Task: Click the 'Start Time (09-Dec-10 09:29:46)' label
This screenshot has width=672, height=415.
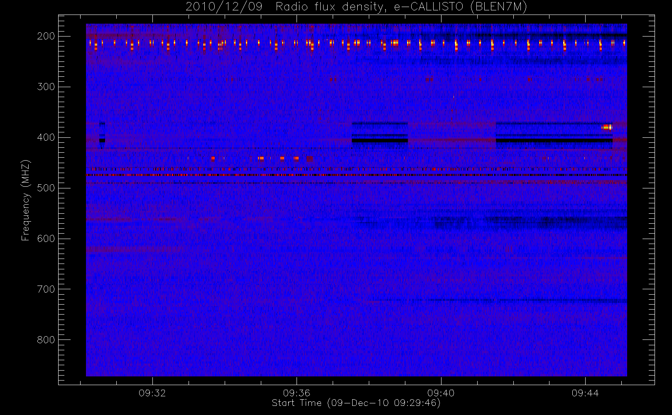Action: tap(356, 403)
